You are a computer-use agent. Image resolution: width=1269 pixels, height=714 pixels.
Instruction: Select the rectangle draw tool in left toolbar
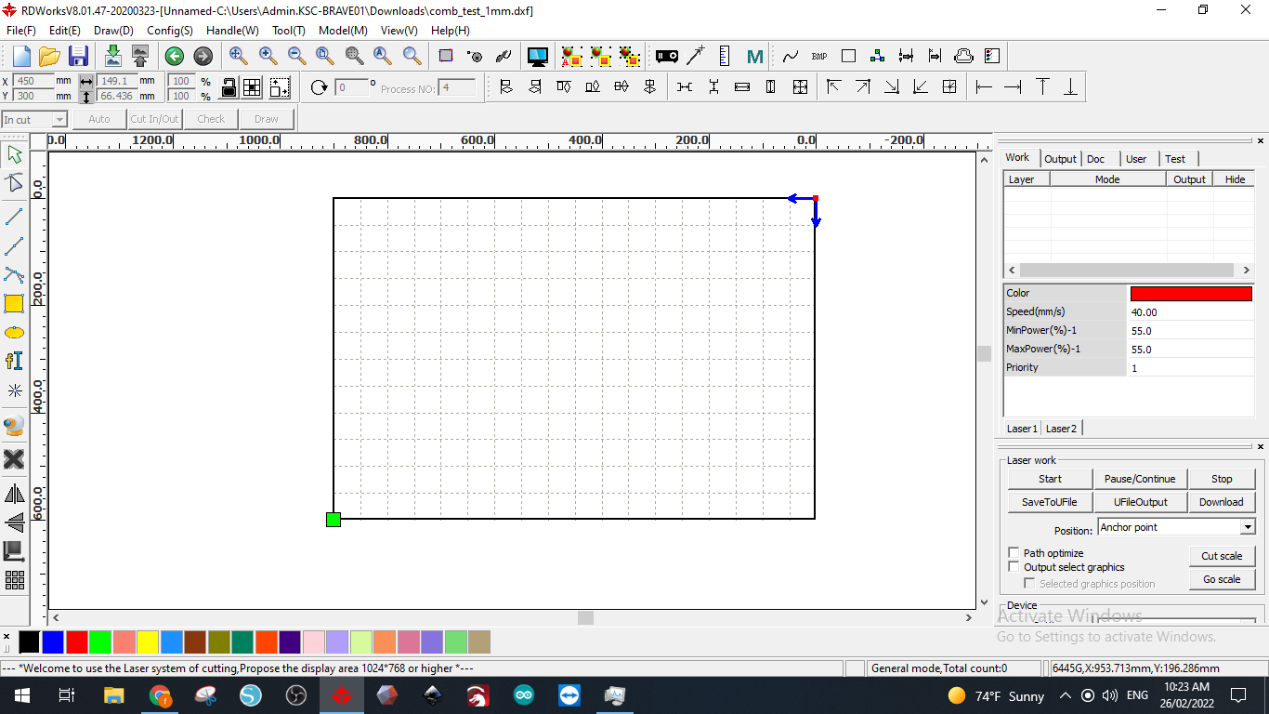(x=14, y=303)
